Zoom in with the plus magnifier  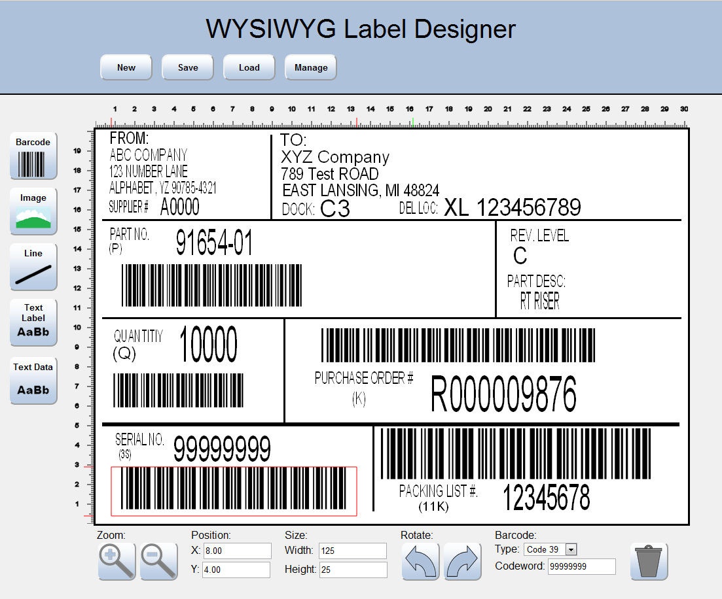(117, 561)
